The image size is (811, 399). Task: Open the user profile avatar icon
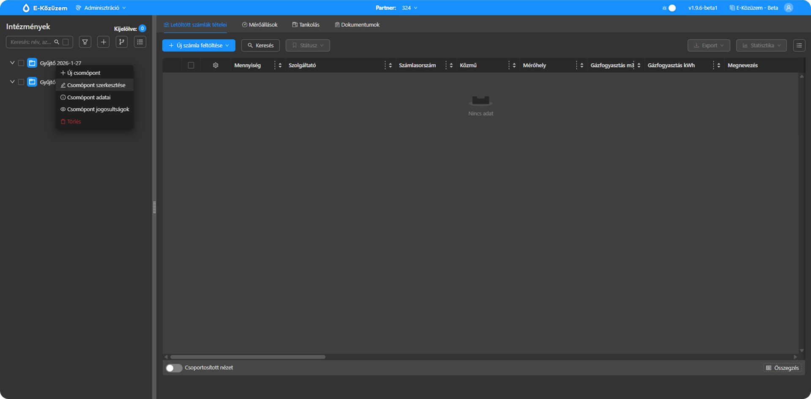click(788, 8)
